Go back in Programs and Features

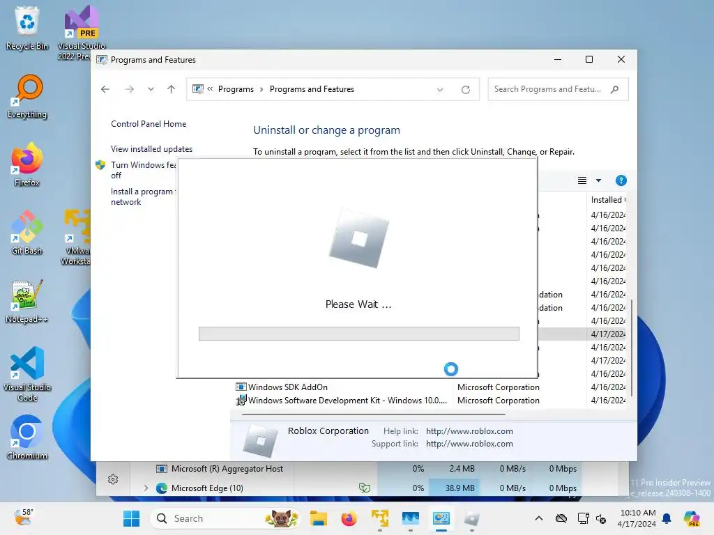click(x=105, y=89)
